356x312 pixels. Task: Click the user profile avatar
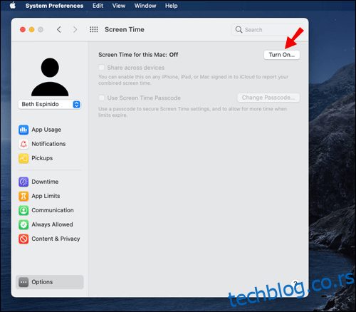tap(50, 77)
